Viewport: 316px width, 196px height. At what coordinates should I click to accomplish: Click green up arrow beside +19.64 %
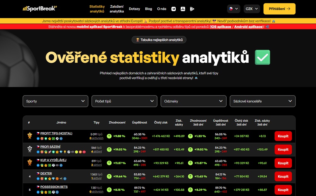pyautogui.click(x=109, y=176)
